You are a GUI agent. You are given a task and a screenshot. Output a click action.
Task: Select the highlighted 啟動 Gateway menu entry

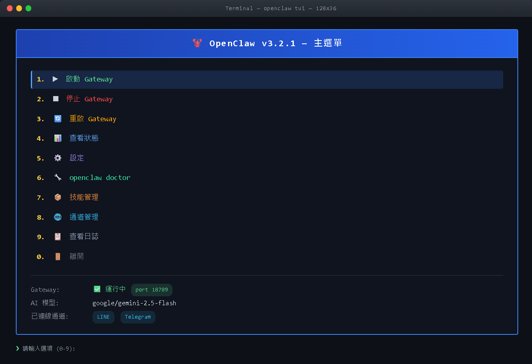89,79
